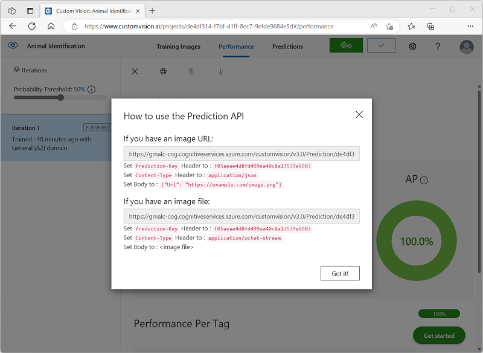Open the Training Images tab
This screenshot has width=483, height=353.
click(x=178, y=47)
